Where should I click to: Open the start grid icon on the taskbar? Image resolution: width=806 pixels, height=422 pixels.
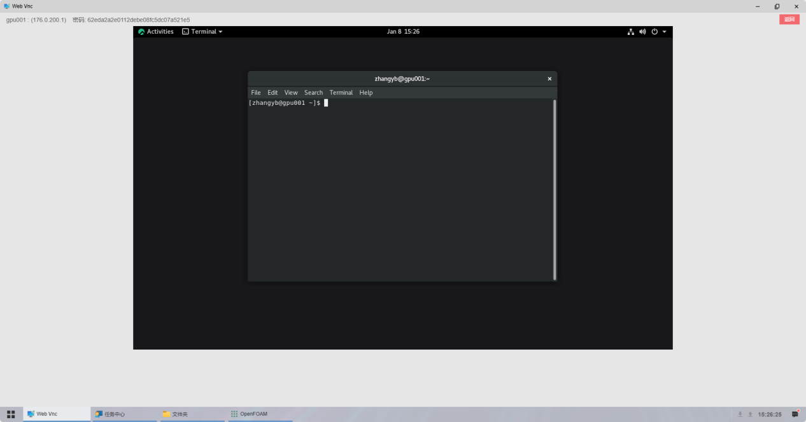point(11,414)
